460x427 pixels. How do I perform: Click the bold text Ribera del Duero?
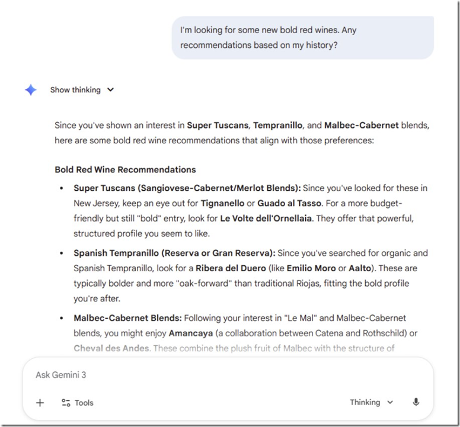pos(231,268)
